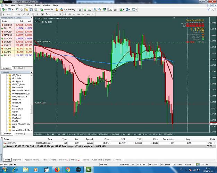Viewport: 217px width, 173px height.
Task: Open the chat bubbles icon
Action: 214,10
